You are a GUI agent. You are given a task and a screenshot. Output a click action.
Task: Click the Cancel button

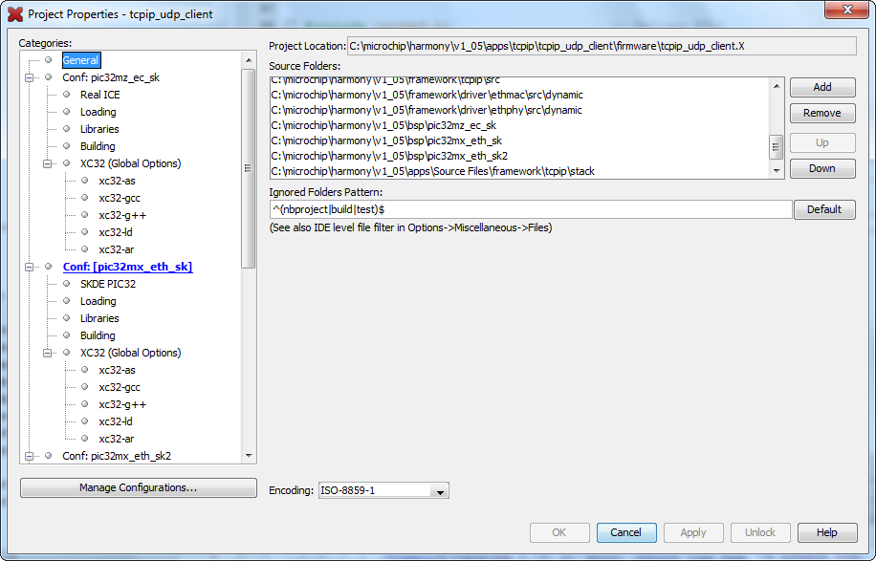pos(626,532)
